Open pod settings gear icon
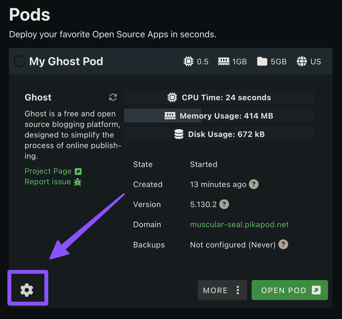 click(27, 290)
